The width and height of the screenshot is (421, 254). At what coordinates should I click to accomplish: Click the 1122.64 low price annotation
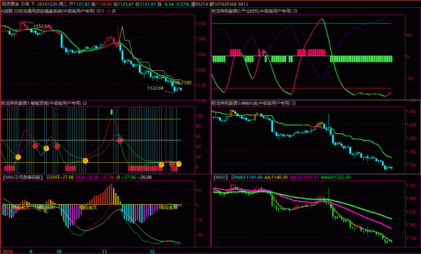[x=155, y=88]
